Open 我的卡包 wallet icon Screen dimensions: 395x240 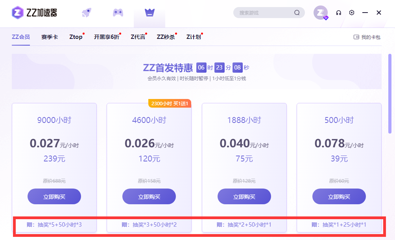[356, 37]
